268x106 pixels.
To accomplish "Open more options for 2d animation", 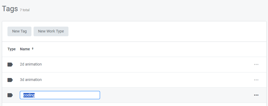I will [x=256, y=64].
